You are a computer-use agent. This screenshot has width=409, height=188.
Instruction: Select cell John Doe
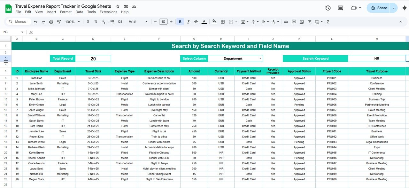click(x=36, y=78)
